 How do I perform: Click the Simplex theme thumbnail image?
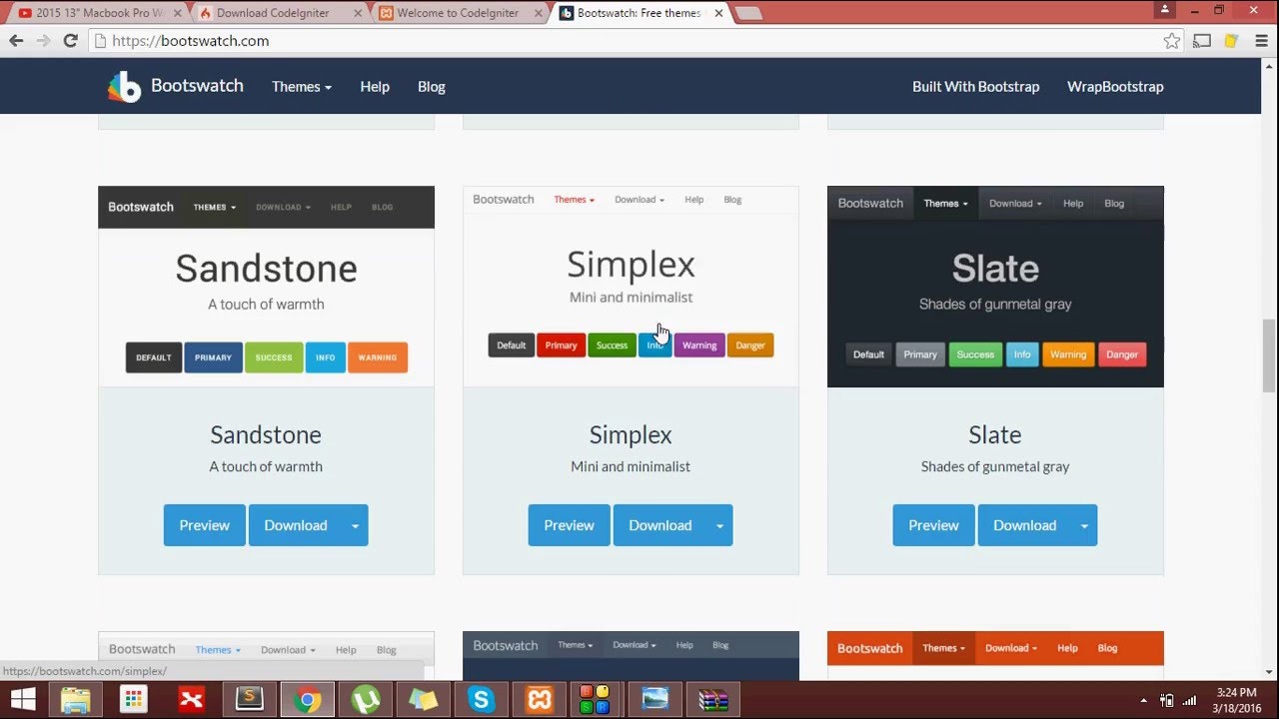tap(631, 287)
